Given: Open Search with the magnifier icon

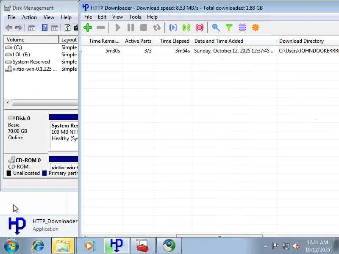Looking at the screenshot, I should [x=216, y=28].
